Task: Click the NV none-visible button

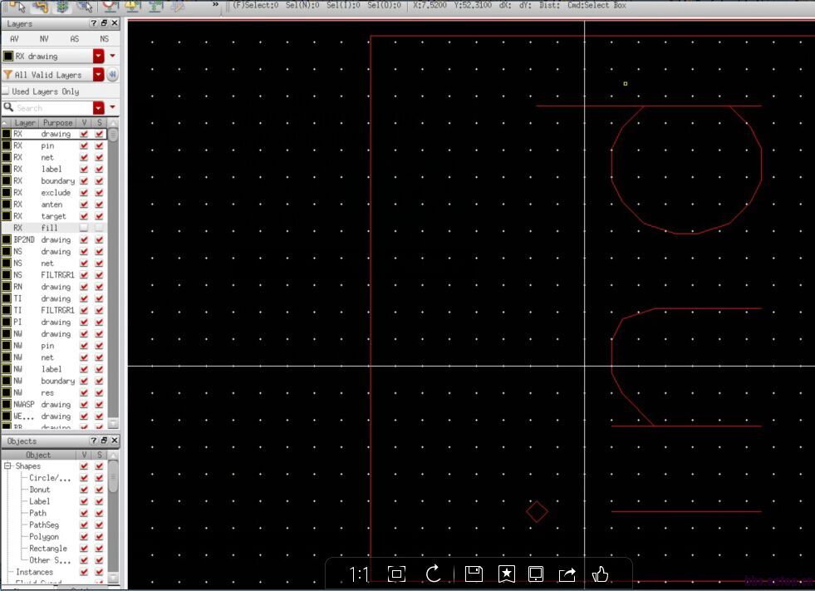Action: click(x=44, y=39)
